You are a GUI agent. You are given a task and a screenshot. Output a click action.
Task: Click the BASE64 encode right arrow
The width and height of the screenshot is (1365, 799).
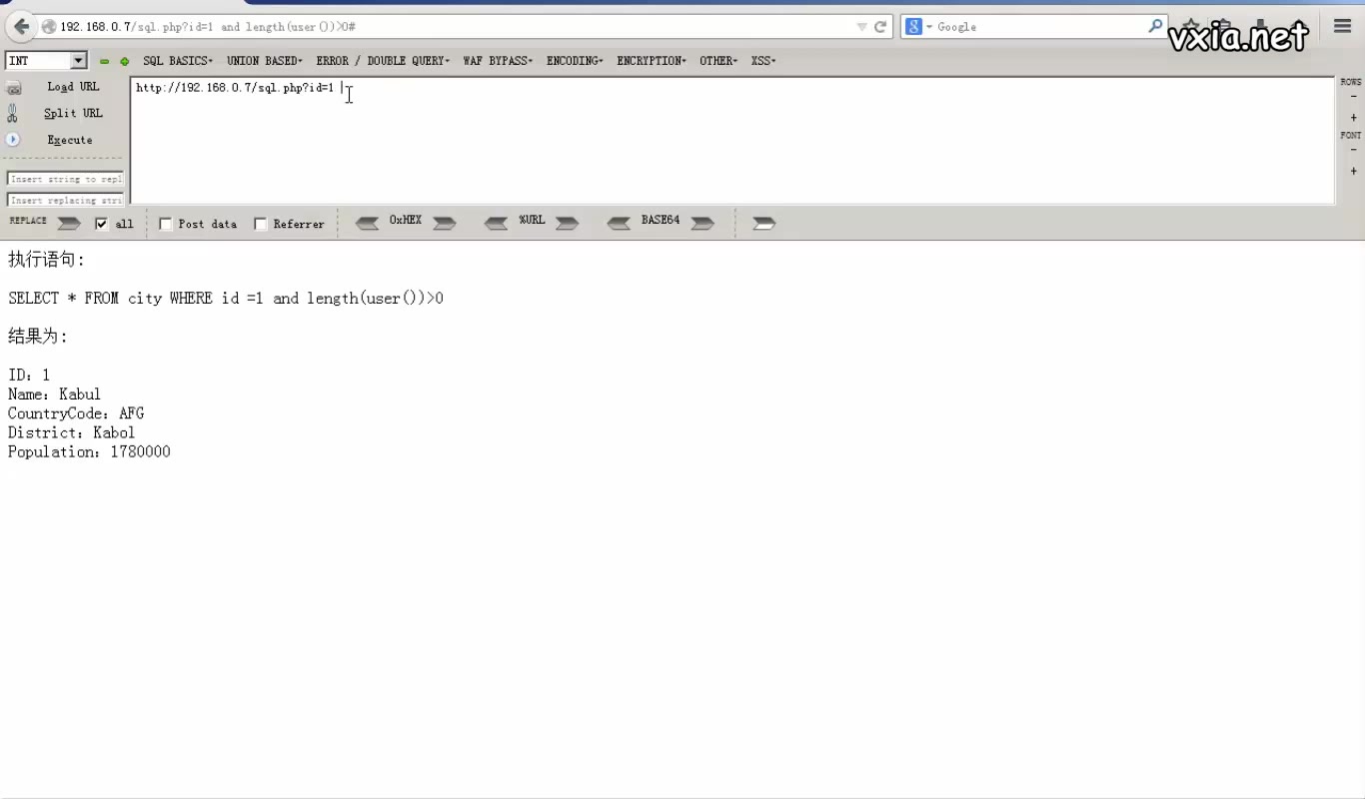(703, 223)
